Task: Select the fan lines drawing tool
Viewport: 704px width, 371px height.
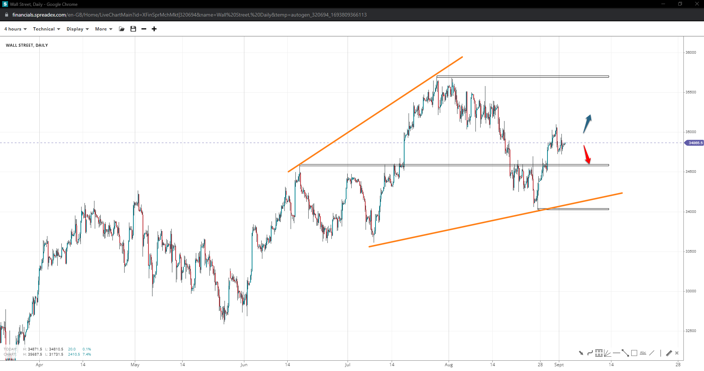Action: click(607, 353)
